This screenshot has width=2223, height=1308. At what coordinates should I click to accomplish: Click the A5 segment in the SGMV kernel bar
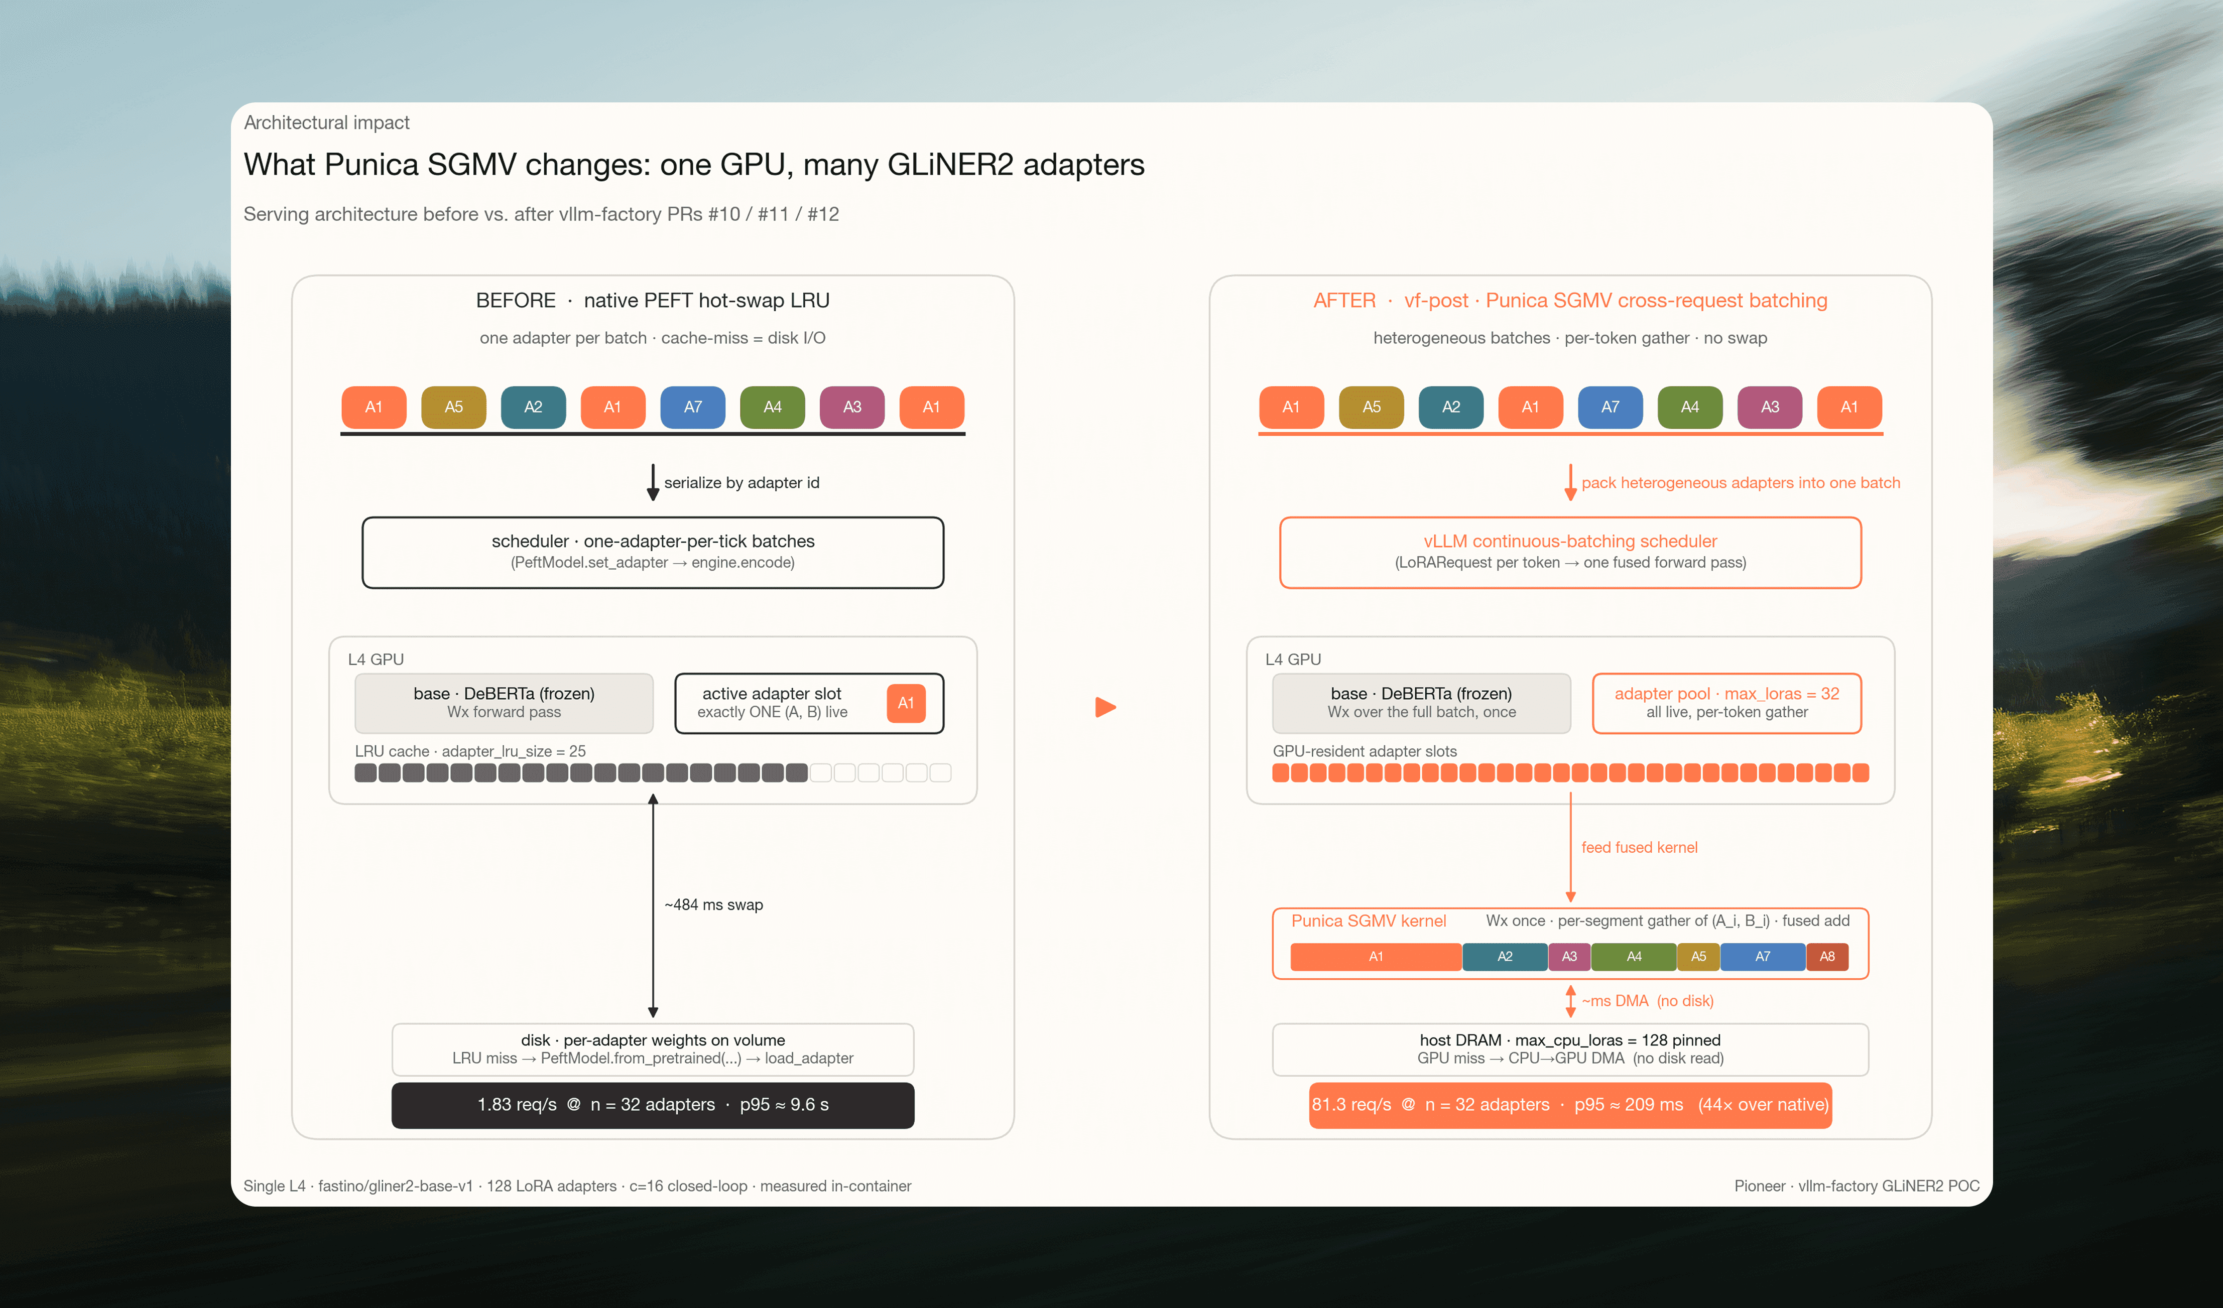pyautogui.click(x=1698, y=956)
